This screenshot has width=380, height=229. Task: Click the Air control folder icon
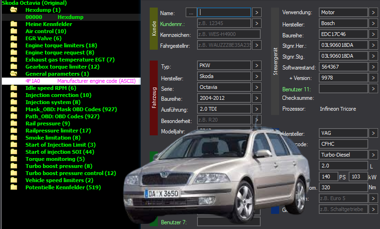tap(14, 31)
